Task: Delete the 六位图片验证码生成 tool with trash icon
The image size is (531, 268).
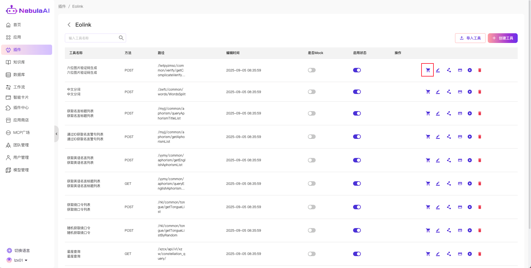Action: click(480, 70)
